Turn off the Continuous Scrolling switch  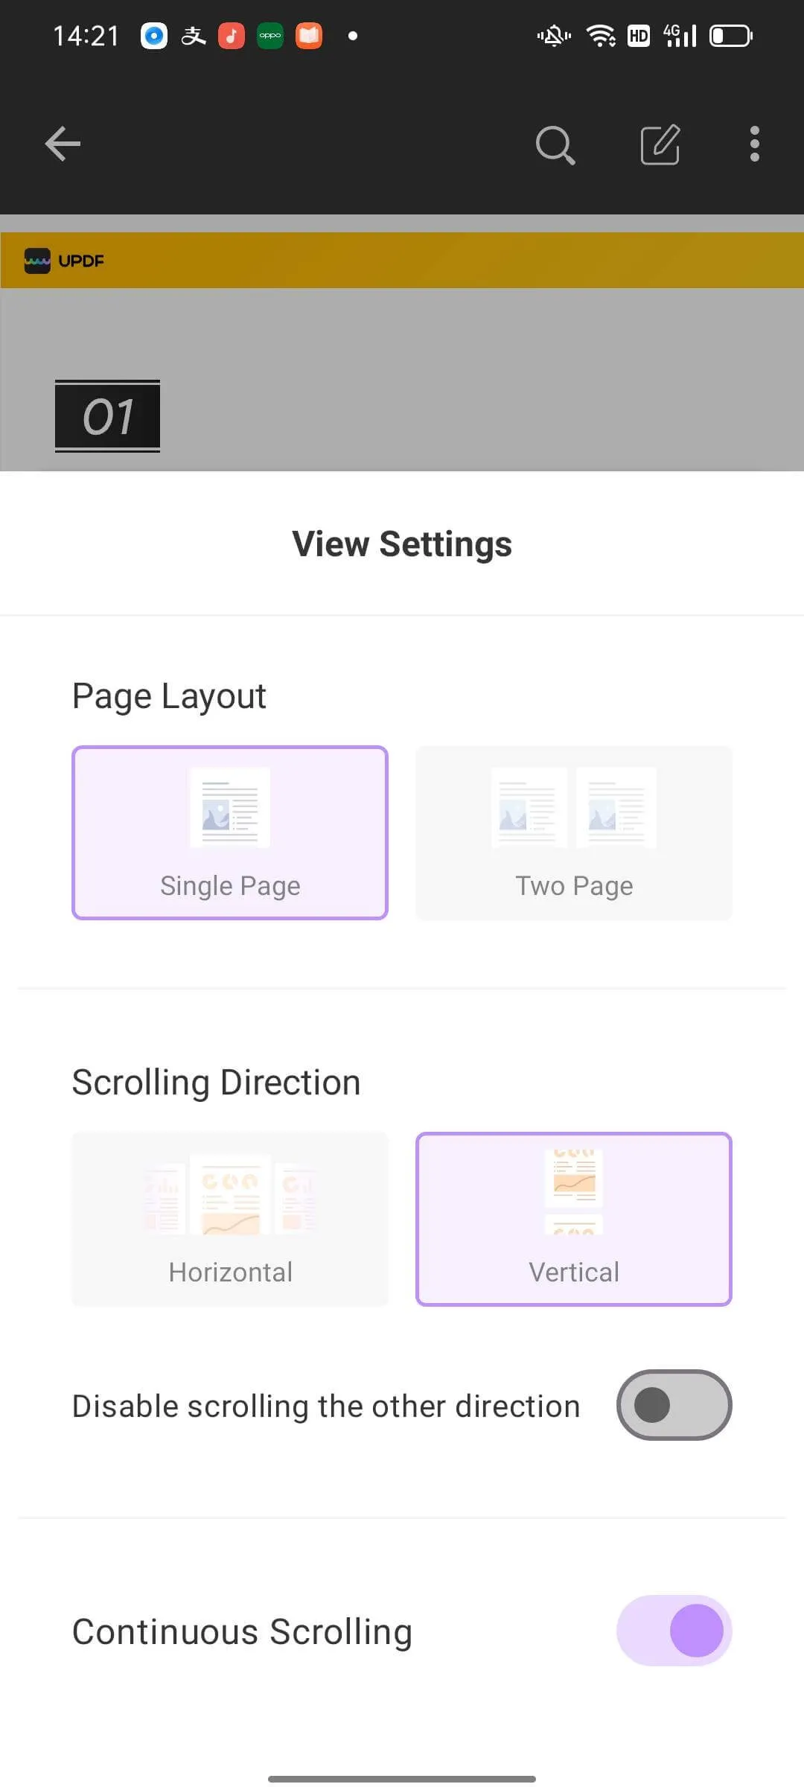coord(674,1631)
